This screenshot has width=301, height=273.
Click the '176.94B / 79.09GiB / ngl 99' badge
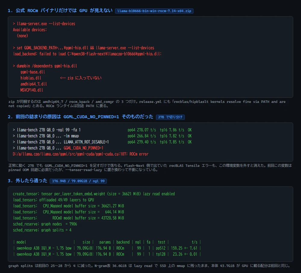point(78,181)
